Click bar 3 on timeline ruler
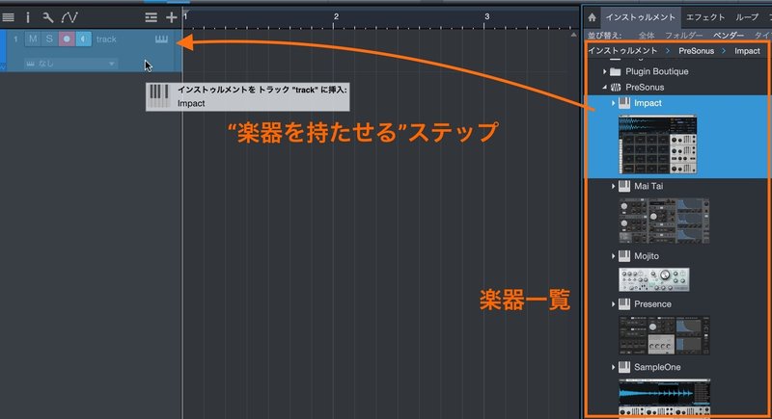This screenshot has height=419, width=772. [486, 16]
